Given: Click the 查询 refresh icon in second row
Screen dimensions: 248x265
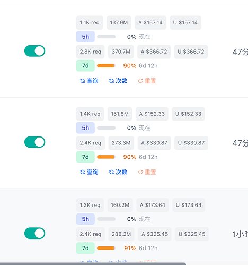Looking at the screenshot, I should [x=83, y=172].
